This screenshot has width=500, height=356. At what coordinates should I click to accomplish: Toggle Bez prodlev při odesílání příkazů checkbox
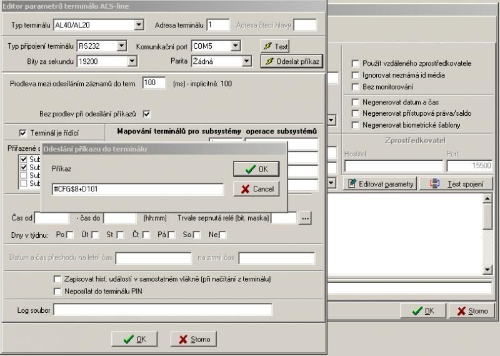[147, 114]
